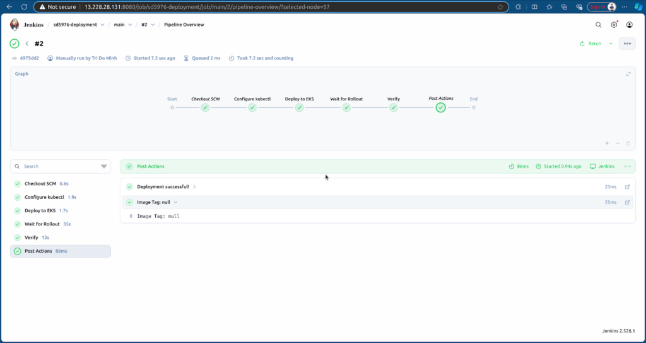The height and width of the screenshot is (343, 646).
Task: Select the Verify node in the graph
Action: [x=394, y=107]
